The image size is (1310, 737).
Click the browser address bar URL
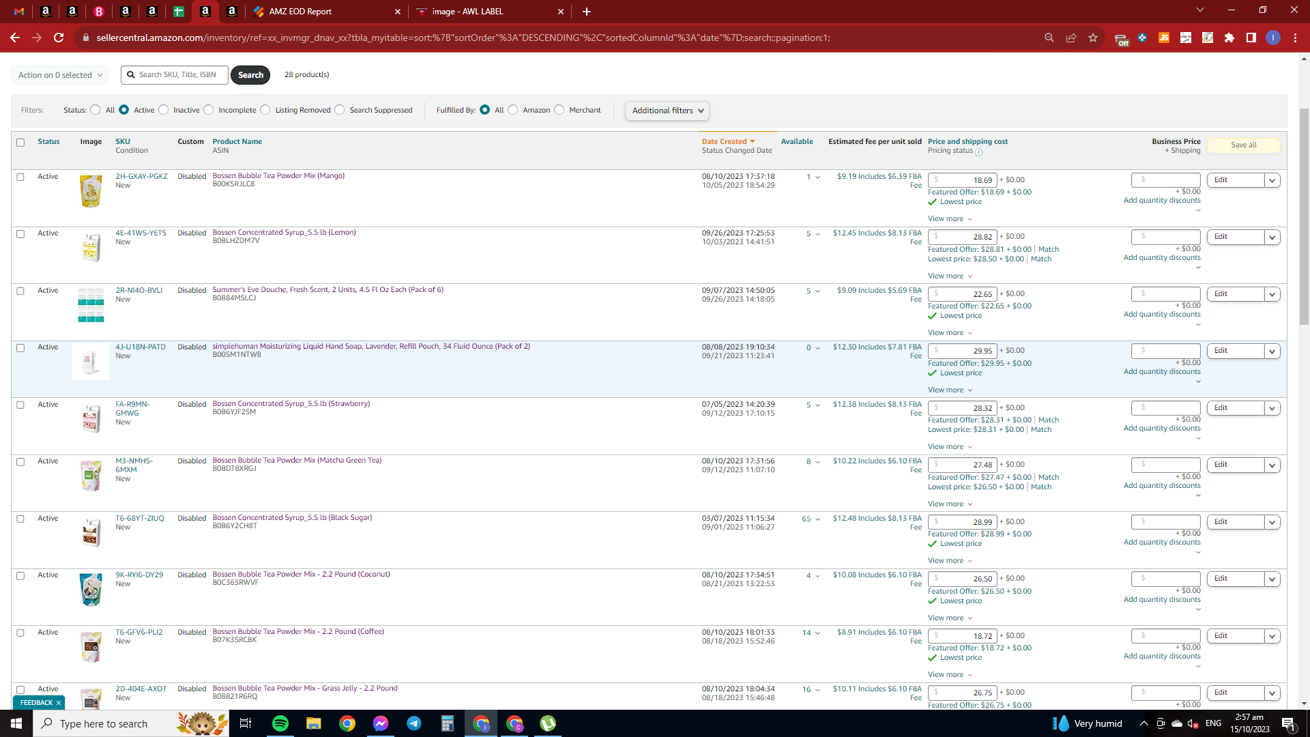tap(464, 38)
